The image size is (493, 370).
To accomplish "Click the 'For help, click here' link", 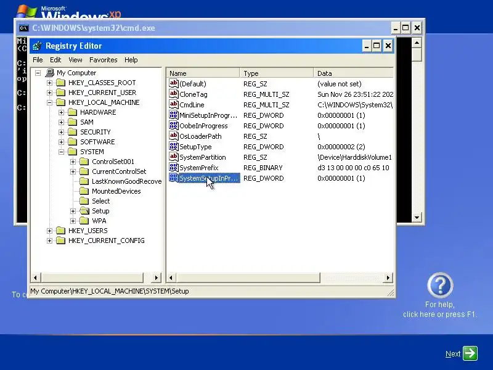I will [440, 310].
